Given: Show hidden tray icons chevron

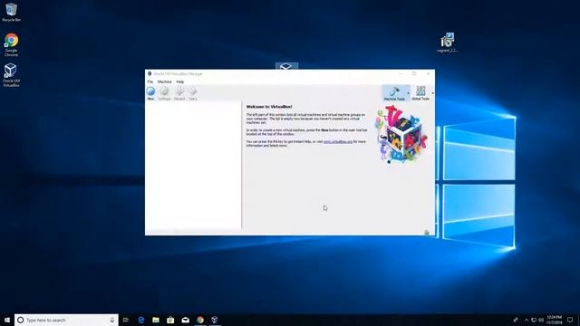Looking at the screenshot, I should point(527,320).
